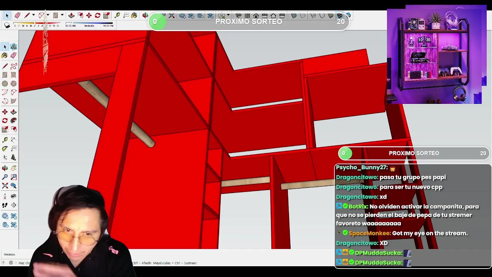This screenshot has width=492, height=277.
Task: Choose the Arc tool in the left toolbar
Action: click(x=5, y=93)
